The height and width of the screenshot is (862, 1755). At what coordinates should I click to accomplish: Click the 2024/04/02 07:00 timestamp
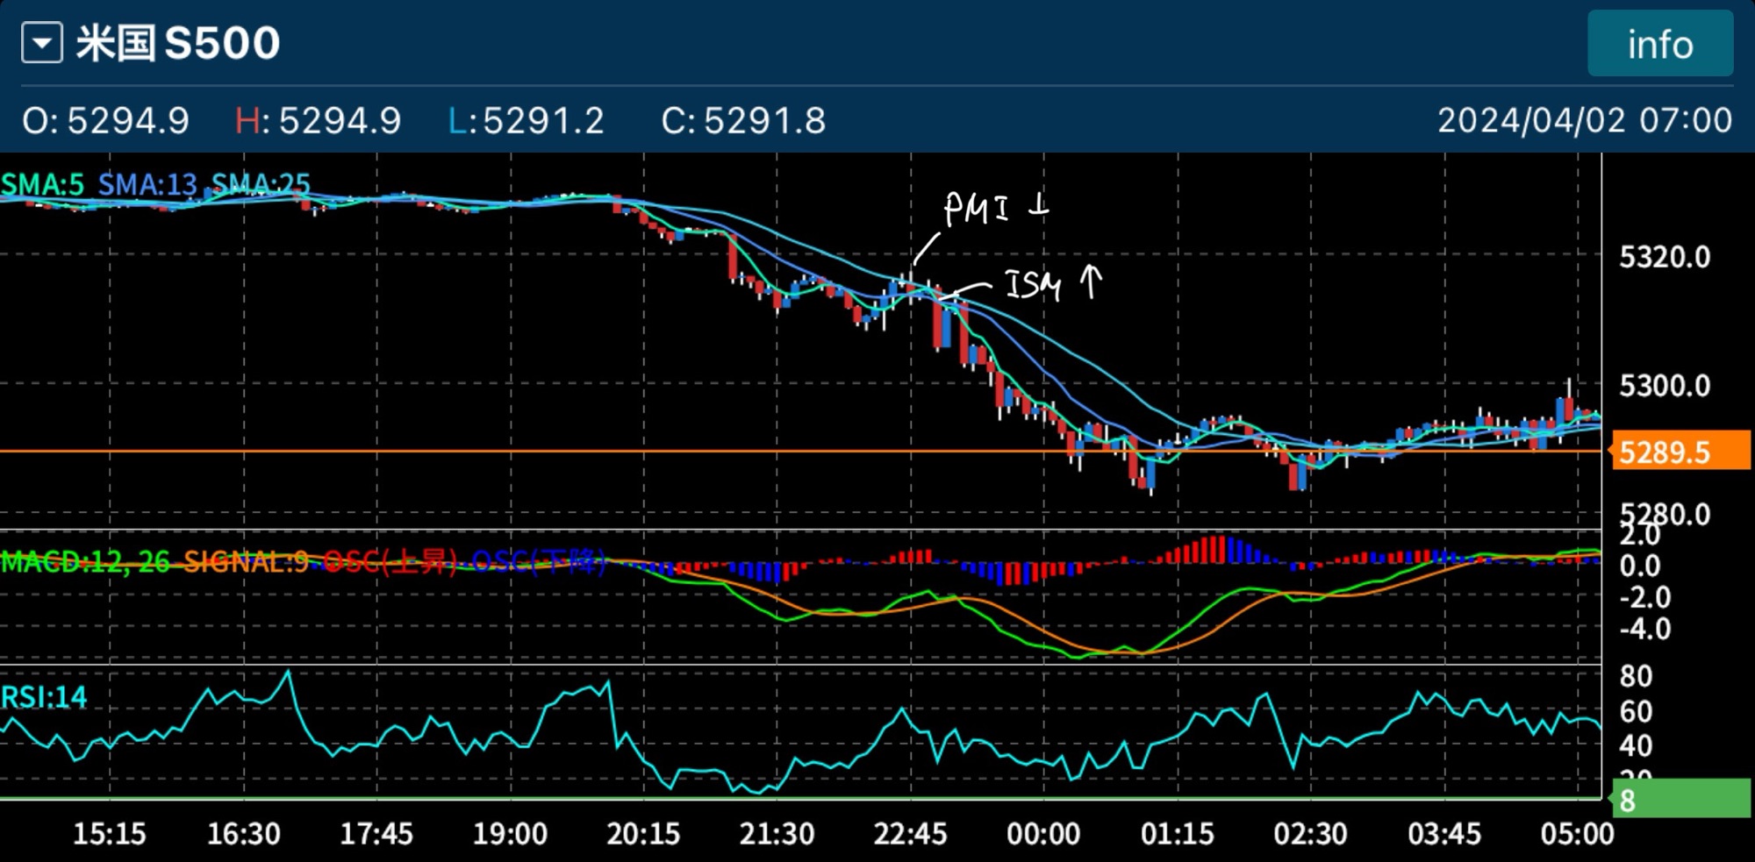click(1584, 120)
